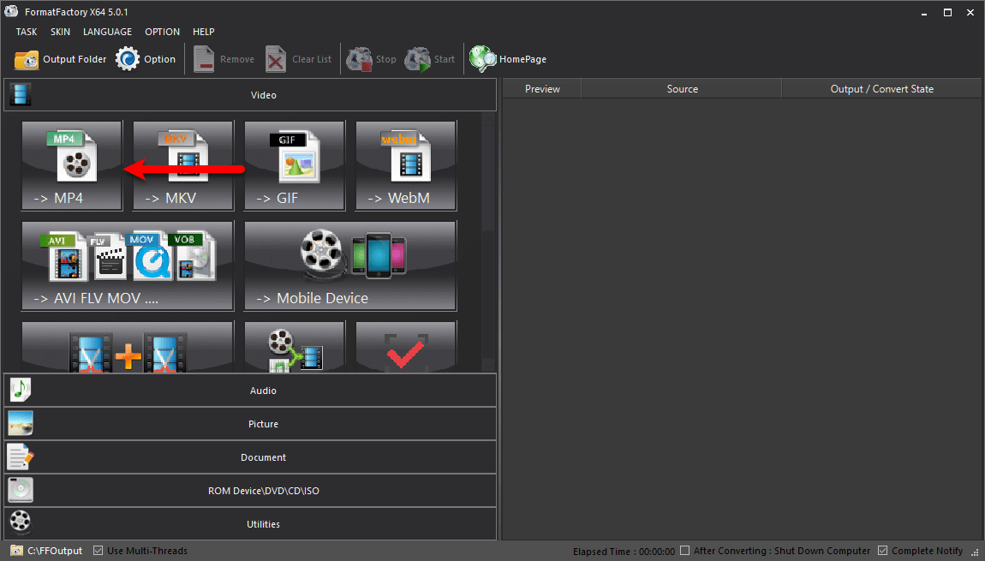Image resolution: width=985 pixels, height=561 pixels.
Task: Expand the Picture category panel
Action: (x=250, y=424)
